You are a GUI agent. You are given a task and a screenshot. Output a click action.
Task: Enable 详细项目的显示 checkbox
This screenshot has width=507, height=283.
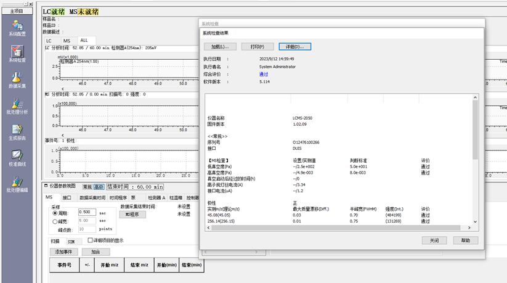(90, 240)
